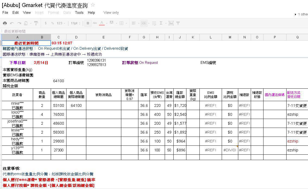The height and width of the screenshot is (189, 308).
Task: Click the clipboard paste icon
Action: (26, 23)
